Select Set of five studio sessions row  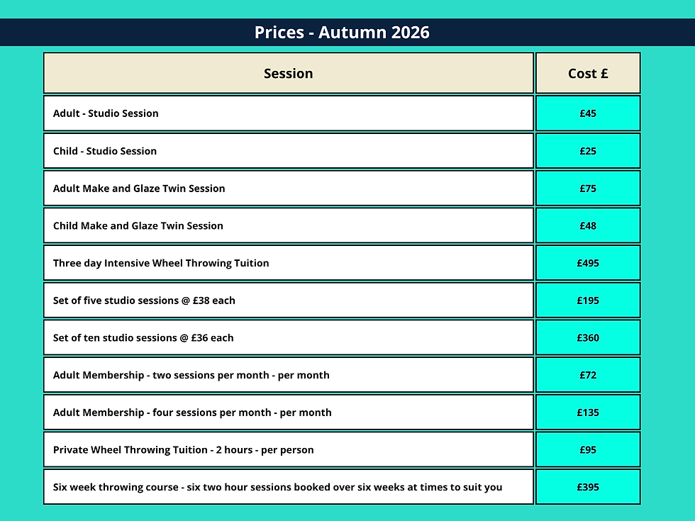(x=289, y=301)
